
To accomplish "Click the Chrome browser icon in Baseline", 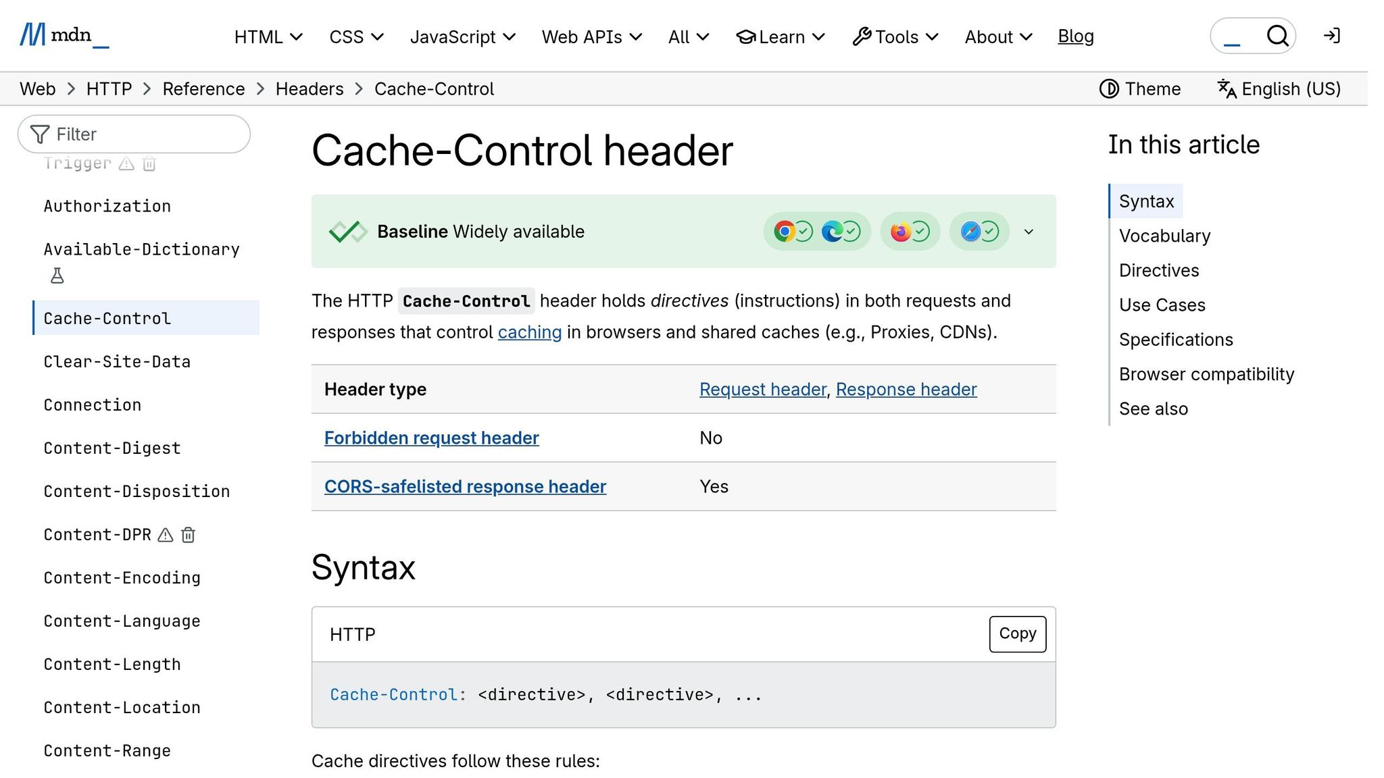I will [784, 232].
